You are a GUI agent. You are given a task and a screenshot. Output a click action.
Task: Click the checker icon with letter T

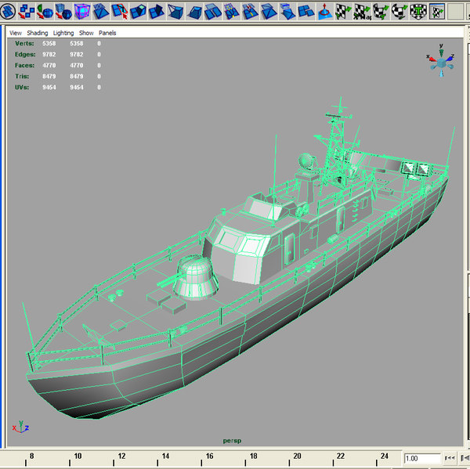pyautogui.click(x=418, y=11)
